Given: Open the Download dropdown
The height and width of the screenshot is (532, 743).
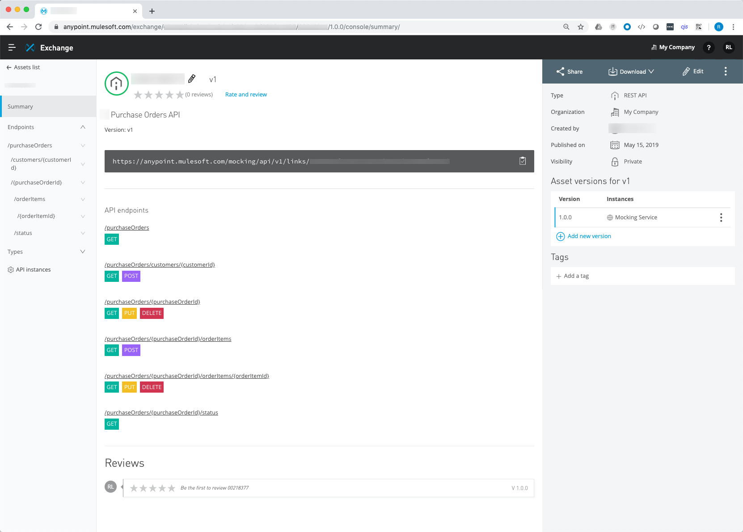Looking at the screenshot, I should pyautogui.click(x=631, y=71).
